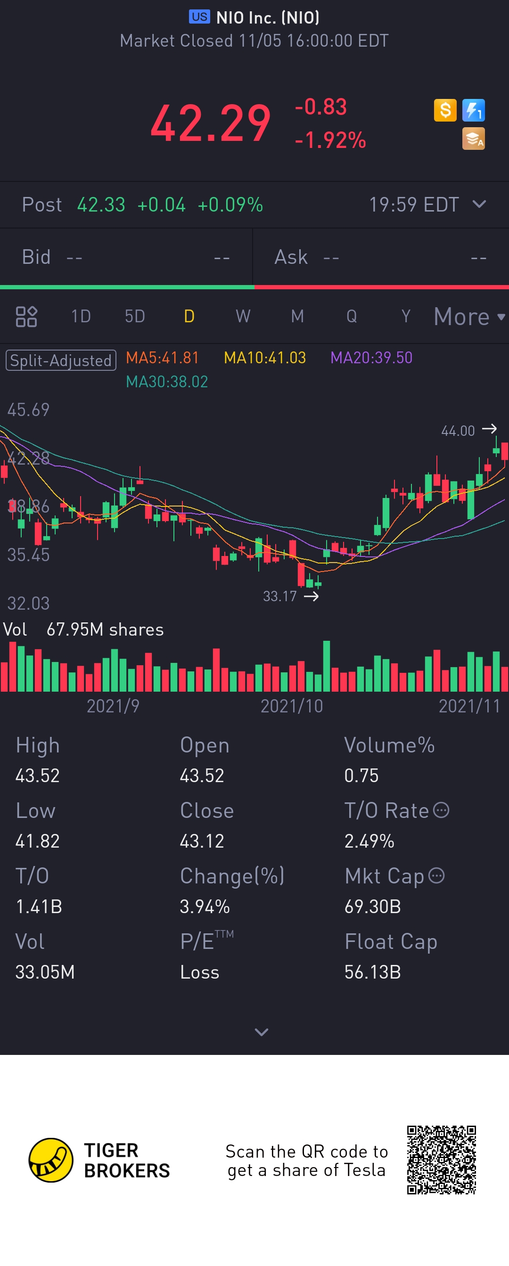
Task: Expand more stock details chevron
Action: [262, 1032]
